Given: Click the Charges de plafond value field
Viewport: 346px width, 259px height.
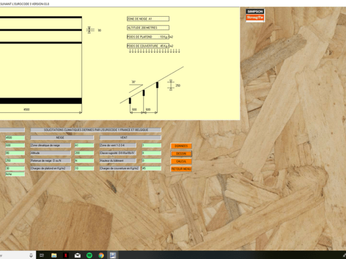Looking at the screenshot, I should point(84,169).
